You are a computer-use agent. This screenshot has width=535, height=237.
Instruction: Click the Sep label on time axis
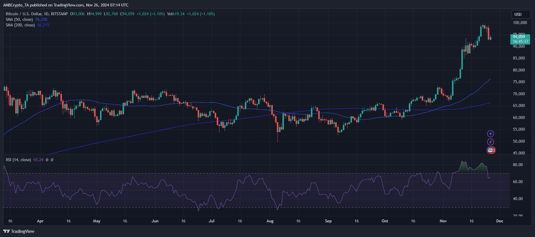[328, 221]
